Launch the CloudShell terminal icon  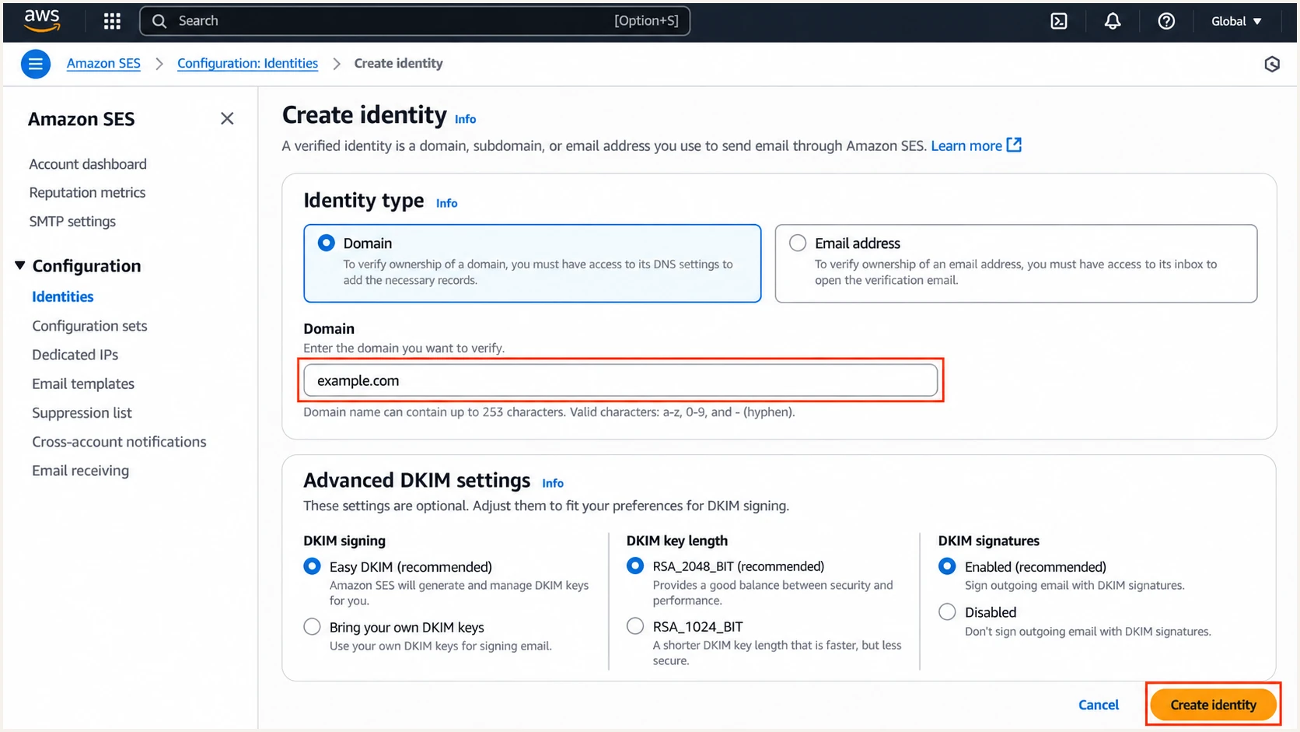[x=1059, y=21]
